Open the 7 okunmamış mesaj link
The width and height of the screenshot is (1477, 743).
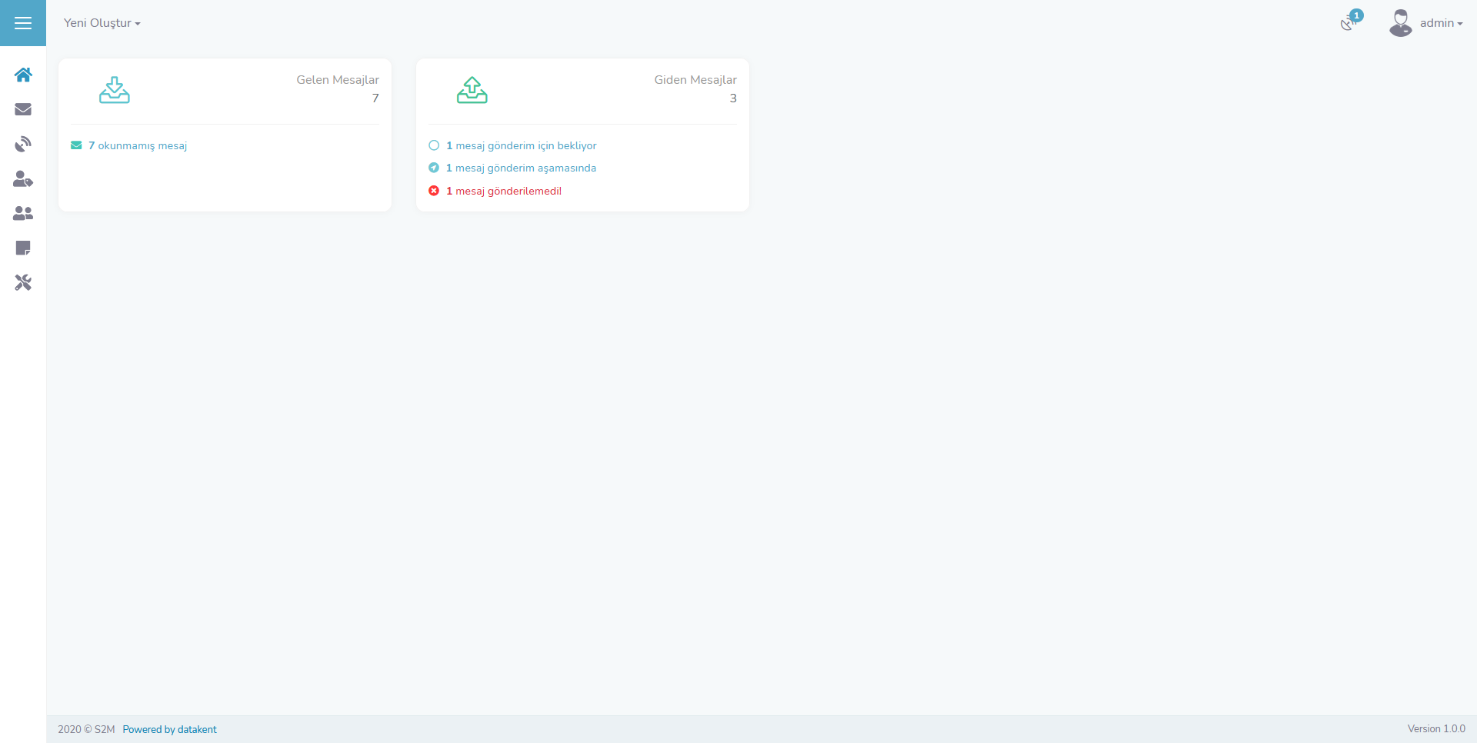coord(138,145)
